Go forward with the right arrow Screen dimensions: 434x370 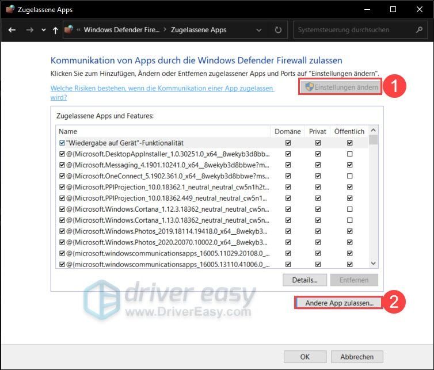(x=29, y=30)
